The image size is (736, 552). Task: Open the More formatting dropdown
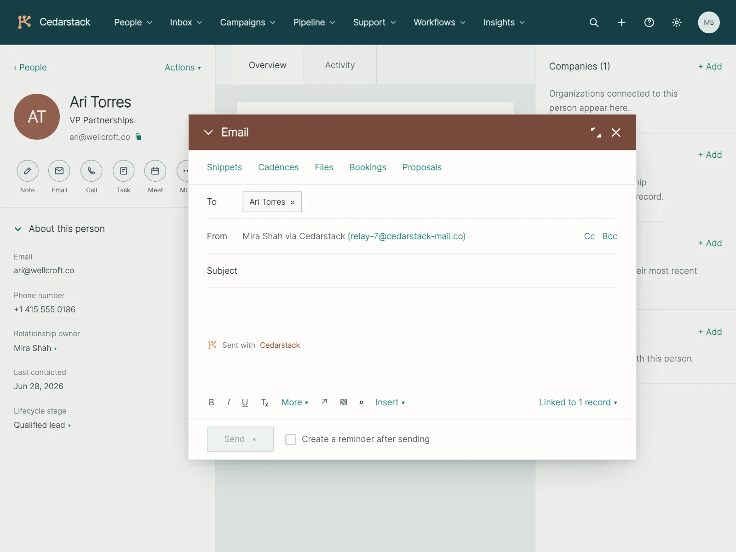tap(295, 402)
